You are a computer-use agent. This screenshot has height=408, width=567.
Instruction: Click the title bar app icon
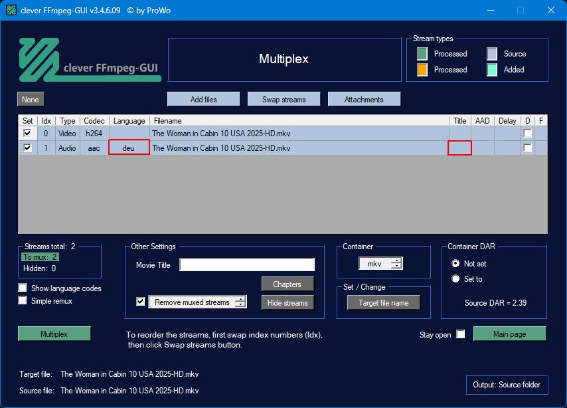tap(11, 10)
